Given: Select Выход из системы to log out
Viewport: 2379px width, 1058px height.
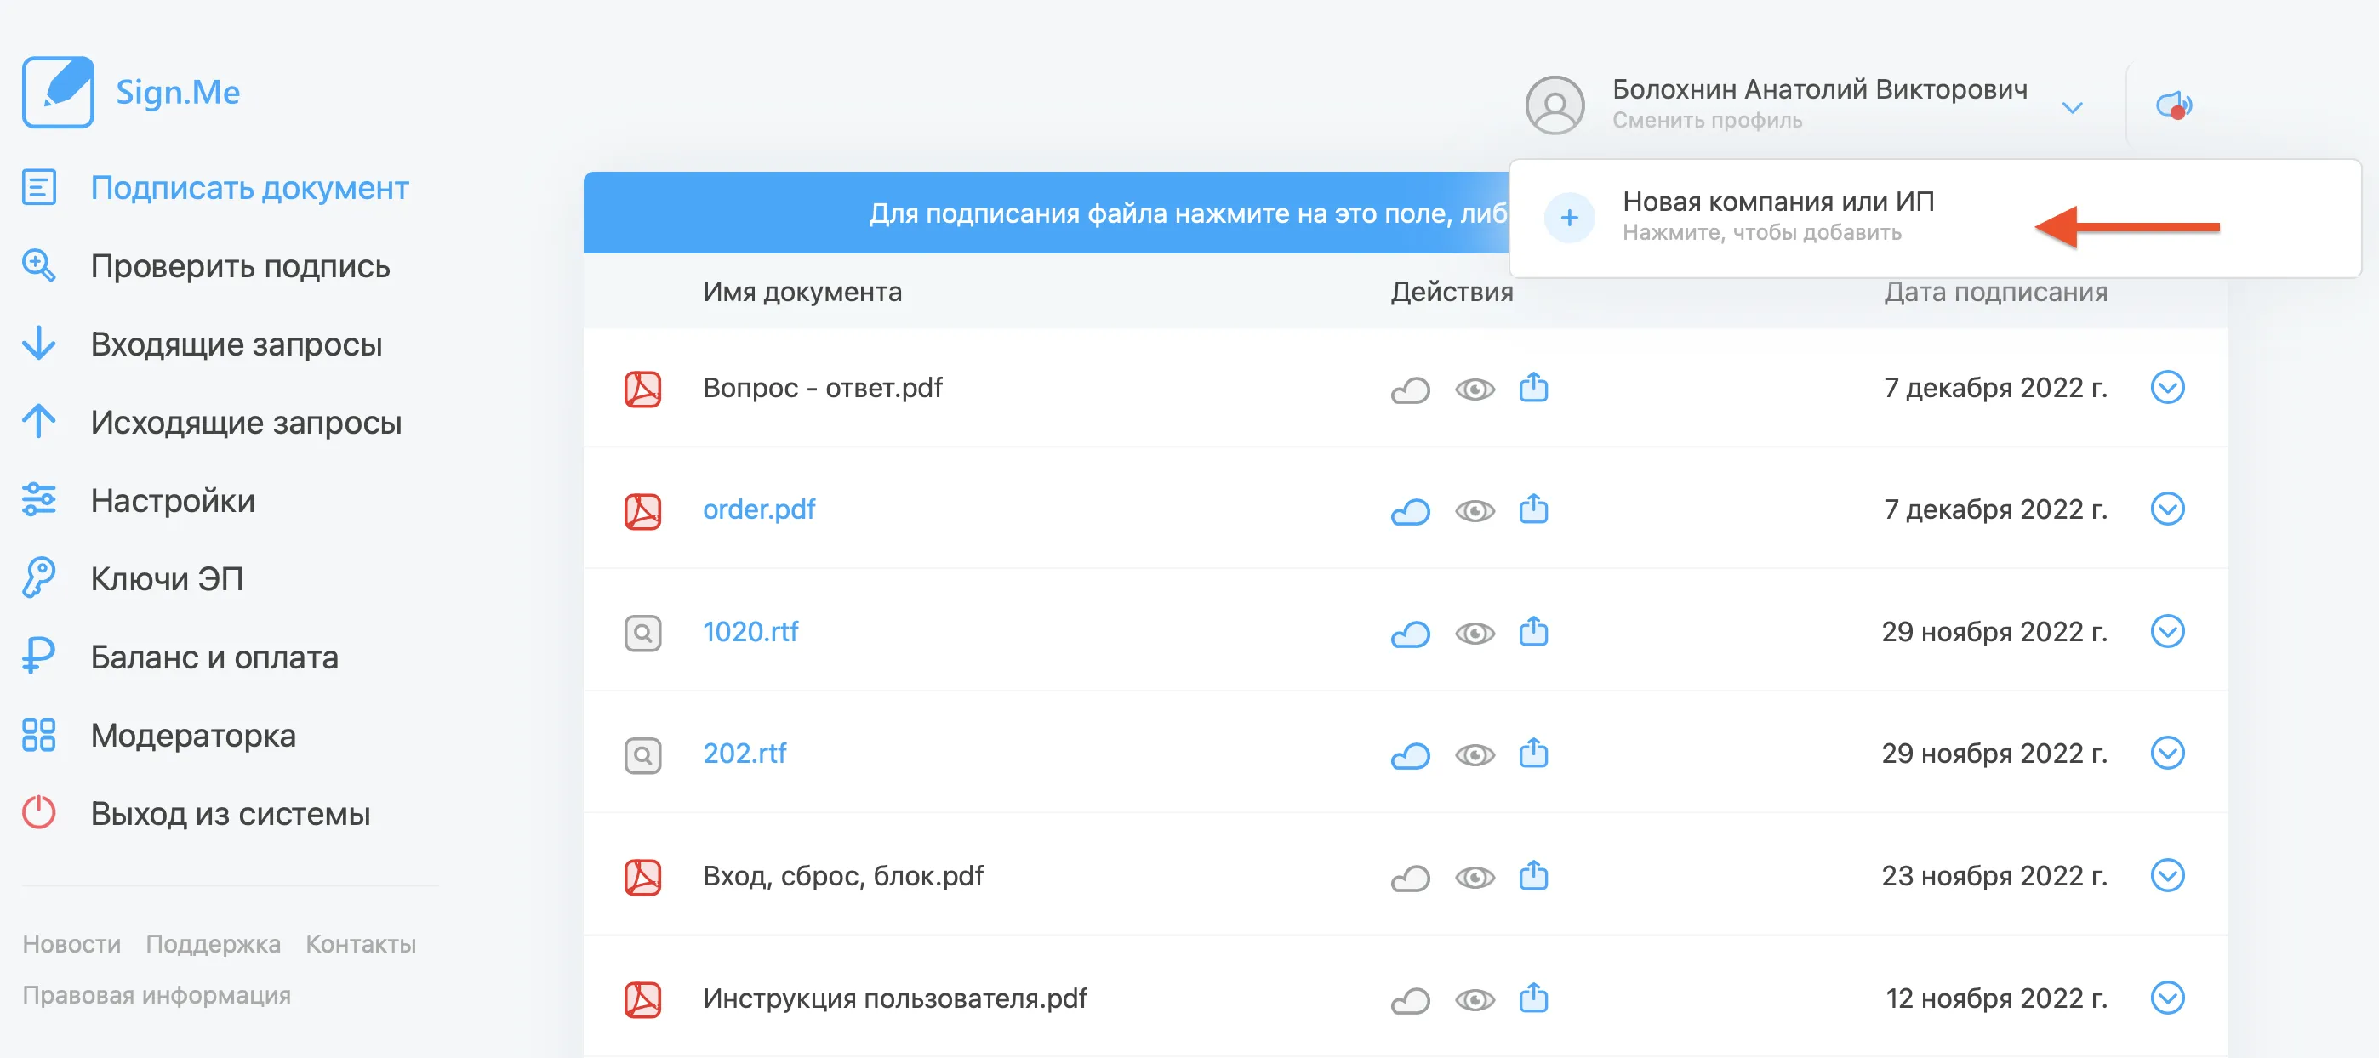Looking at the screenshot, I should [230, 813].
